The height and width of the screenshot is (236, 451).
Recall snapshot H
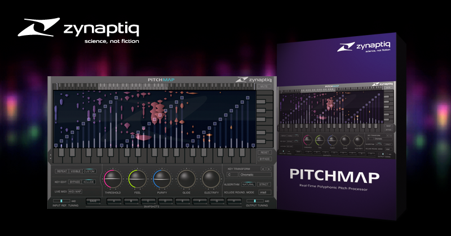(234, 201)
